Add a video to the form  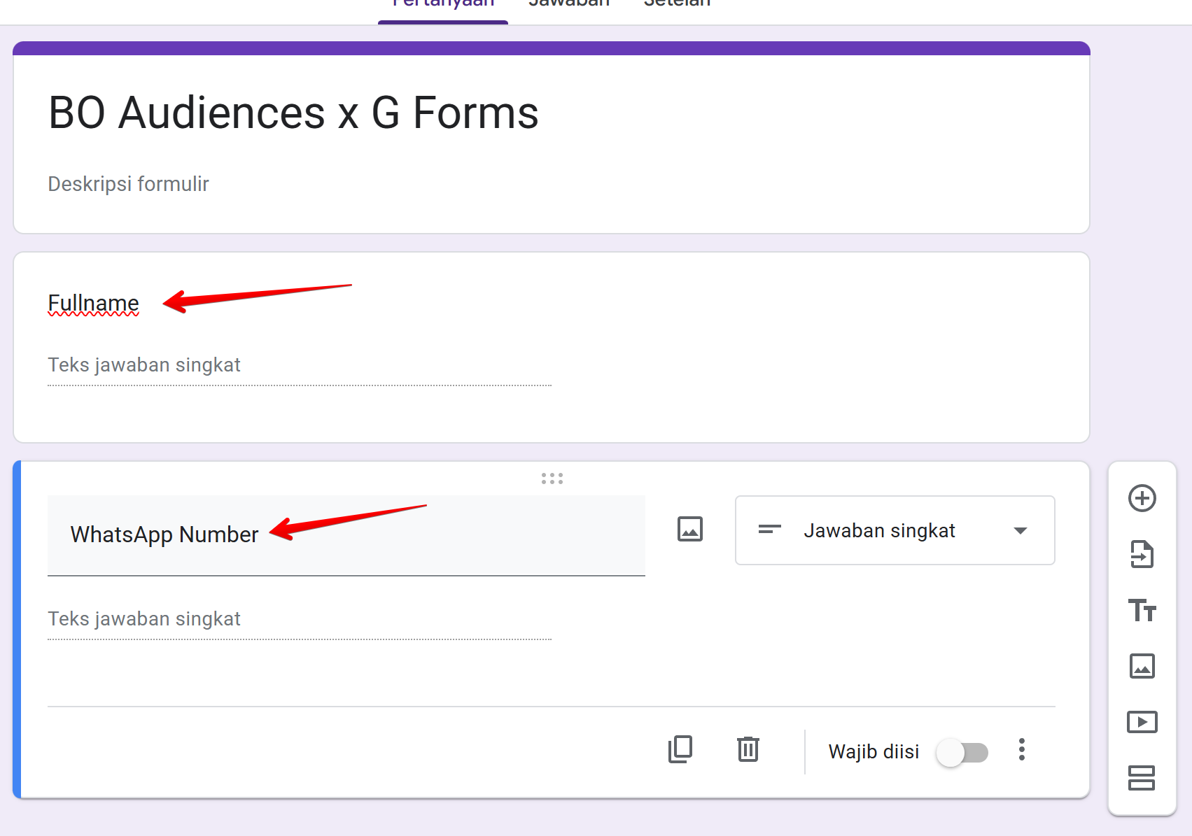(x=1142, y=722)
